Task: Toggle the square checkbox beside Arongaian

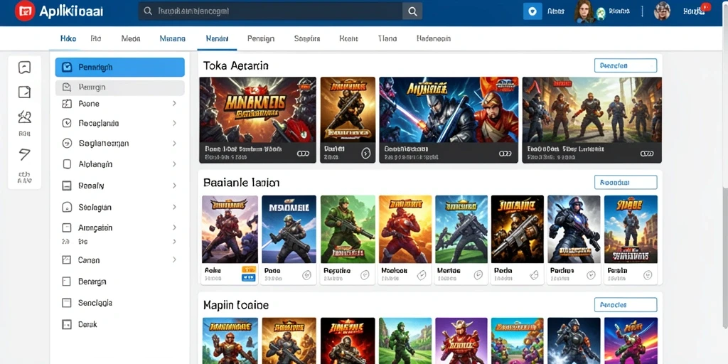Action: [67, 227]
